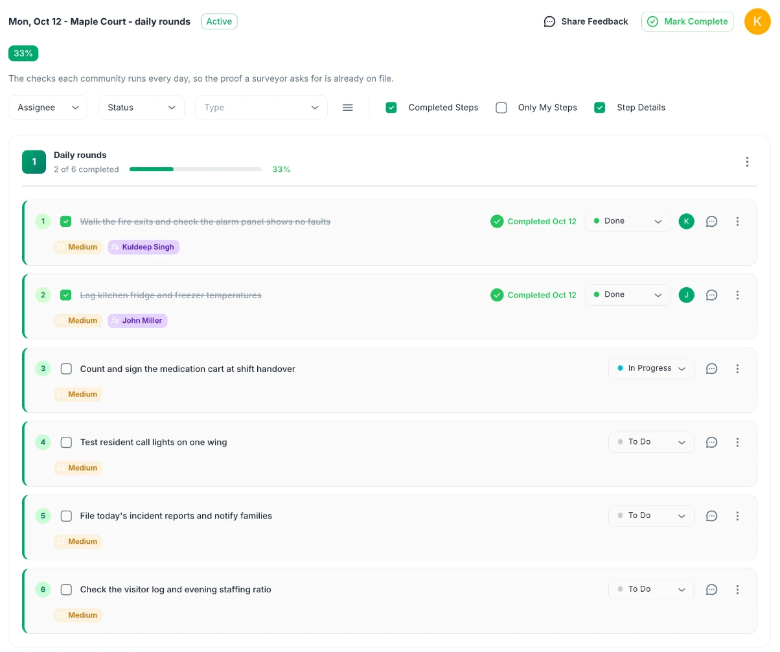Click the Mark Complete button

[687, 21]
